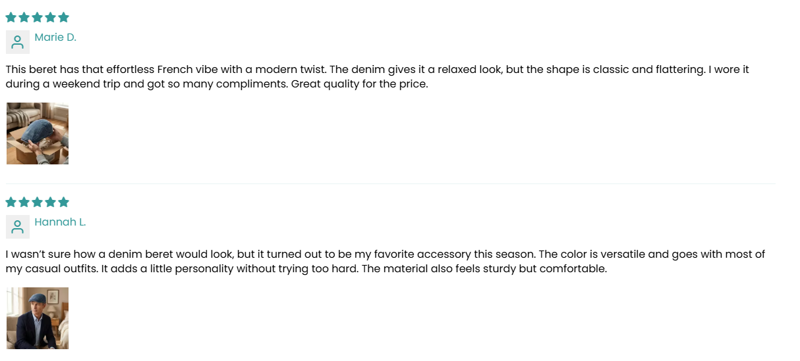Select the fourth star in Marie D.'s rating

(50, 18)
